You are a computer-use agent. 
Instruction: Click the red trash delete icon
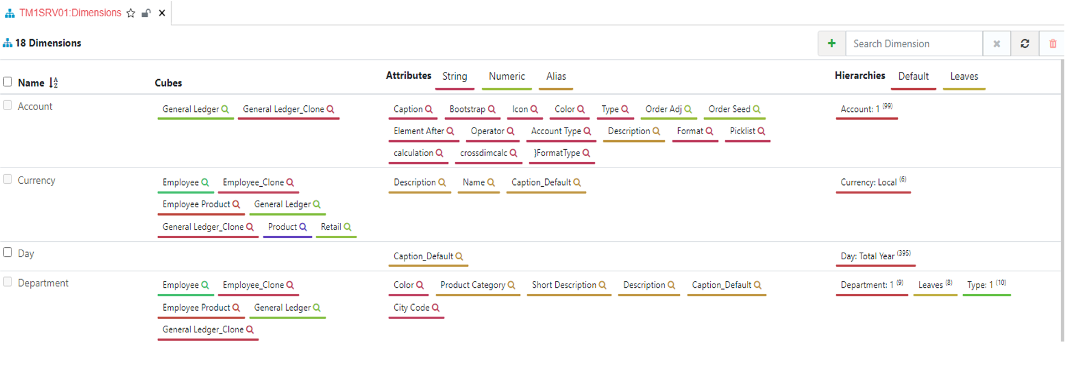1053,44
